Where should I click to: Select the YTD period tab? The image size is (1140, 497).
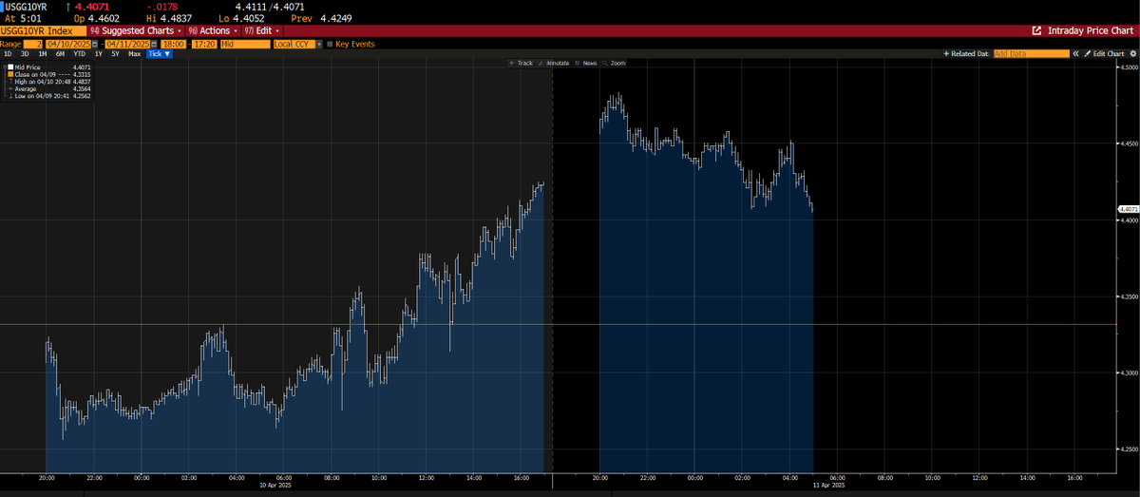(80, 54)
